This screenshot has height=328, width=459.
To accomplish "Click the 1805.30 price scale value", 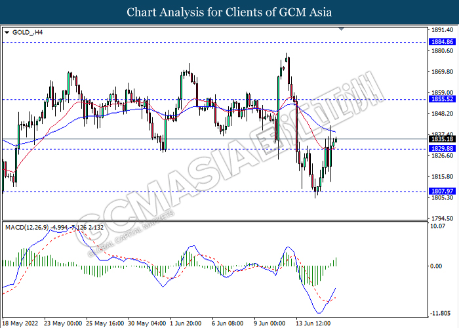I will coord(443,197).
